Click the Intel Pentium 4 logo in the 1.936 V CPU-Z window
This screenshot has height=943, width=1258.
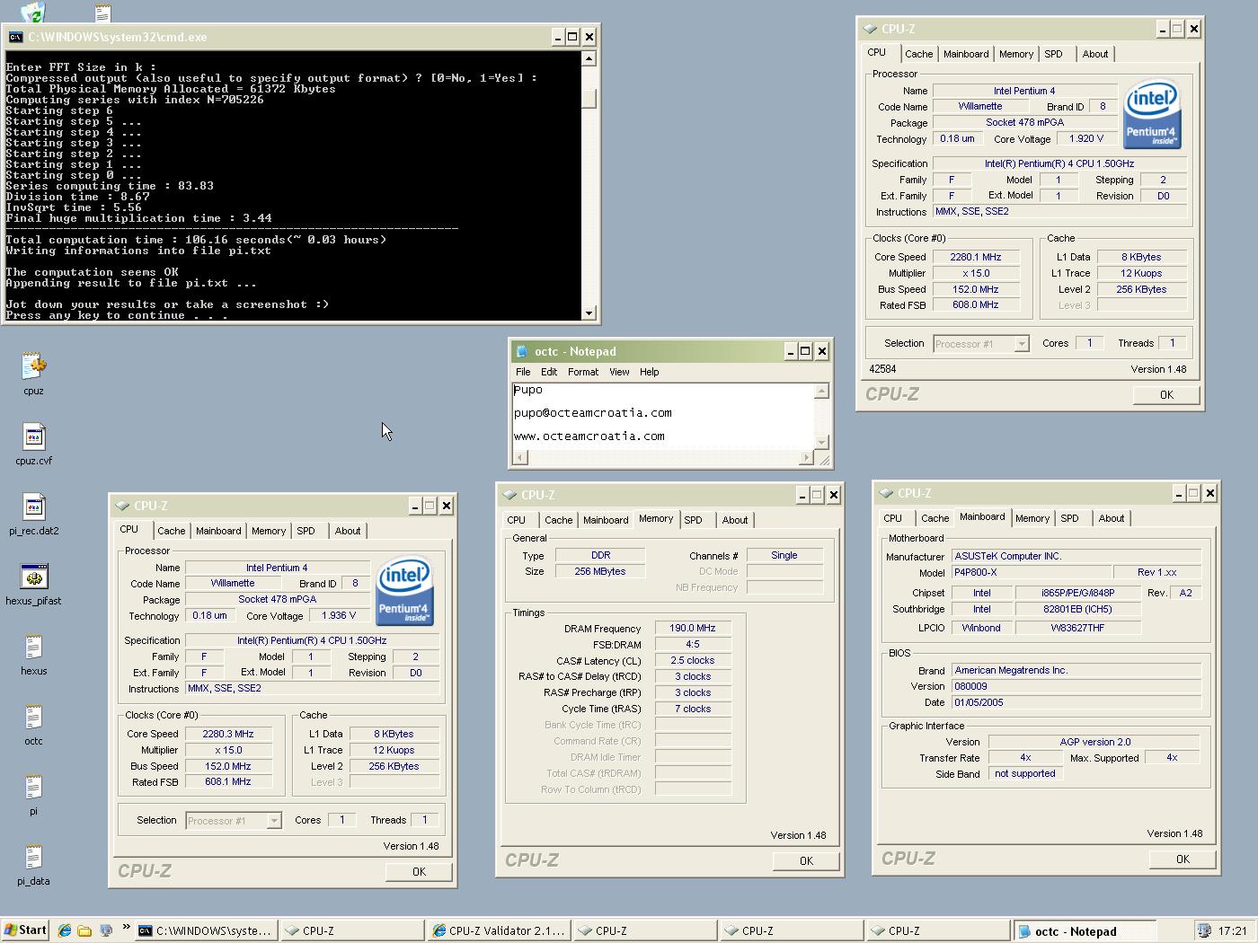coord(404,592)
